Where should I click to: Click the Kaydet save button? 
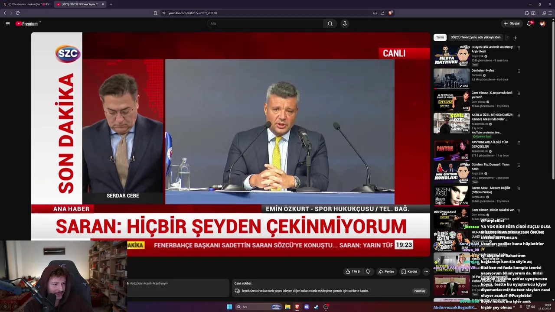coord(409,272)
